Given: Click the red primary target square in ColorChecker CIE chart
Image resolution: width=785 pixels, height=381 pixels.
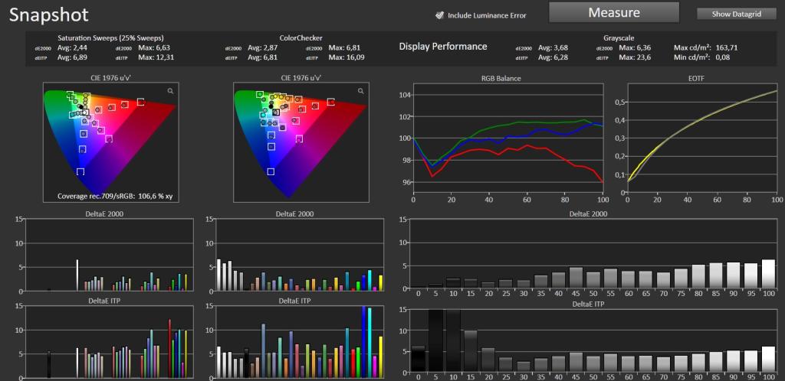Looking at the screenshot, I should [331, 102].
